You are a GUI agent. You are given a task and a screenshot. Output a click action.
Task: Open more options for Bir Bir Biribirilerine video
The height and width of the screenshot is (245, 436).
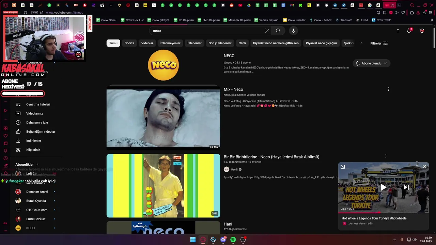tap(386, 156)
